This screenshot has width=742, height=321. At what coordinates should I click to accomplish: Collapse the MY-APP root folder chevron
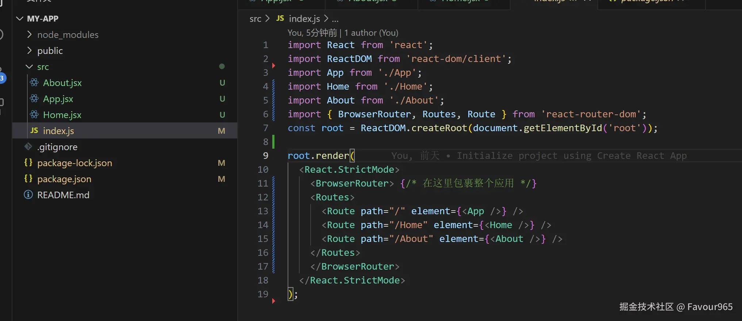(x=20, y=19)
